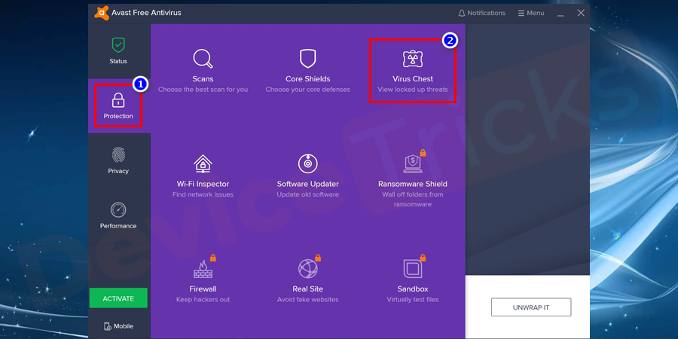Click the Notifications bell icon
678x339 pixels.
click(x=462, y=14)
